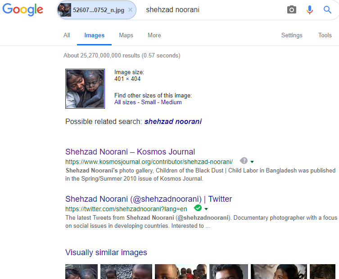
Task: Select the Twitter snippet about Documentary photographer
Action: (201, 221)
